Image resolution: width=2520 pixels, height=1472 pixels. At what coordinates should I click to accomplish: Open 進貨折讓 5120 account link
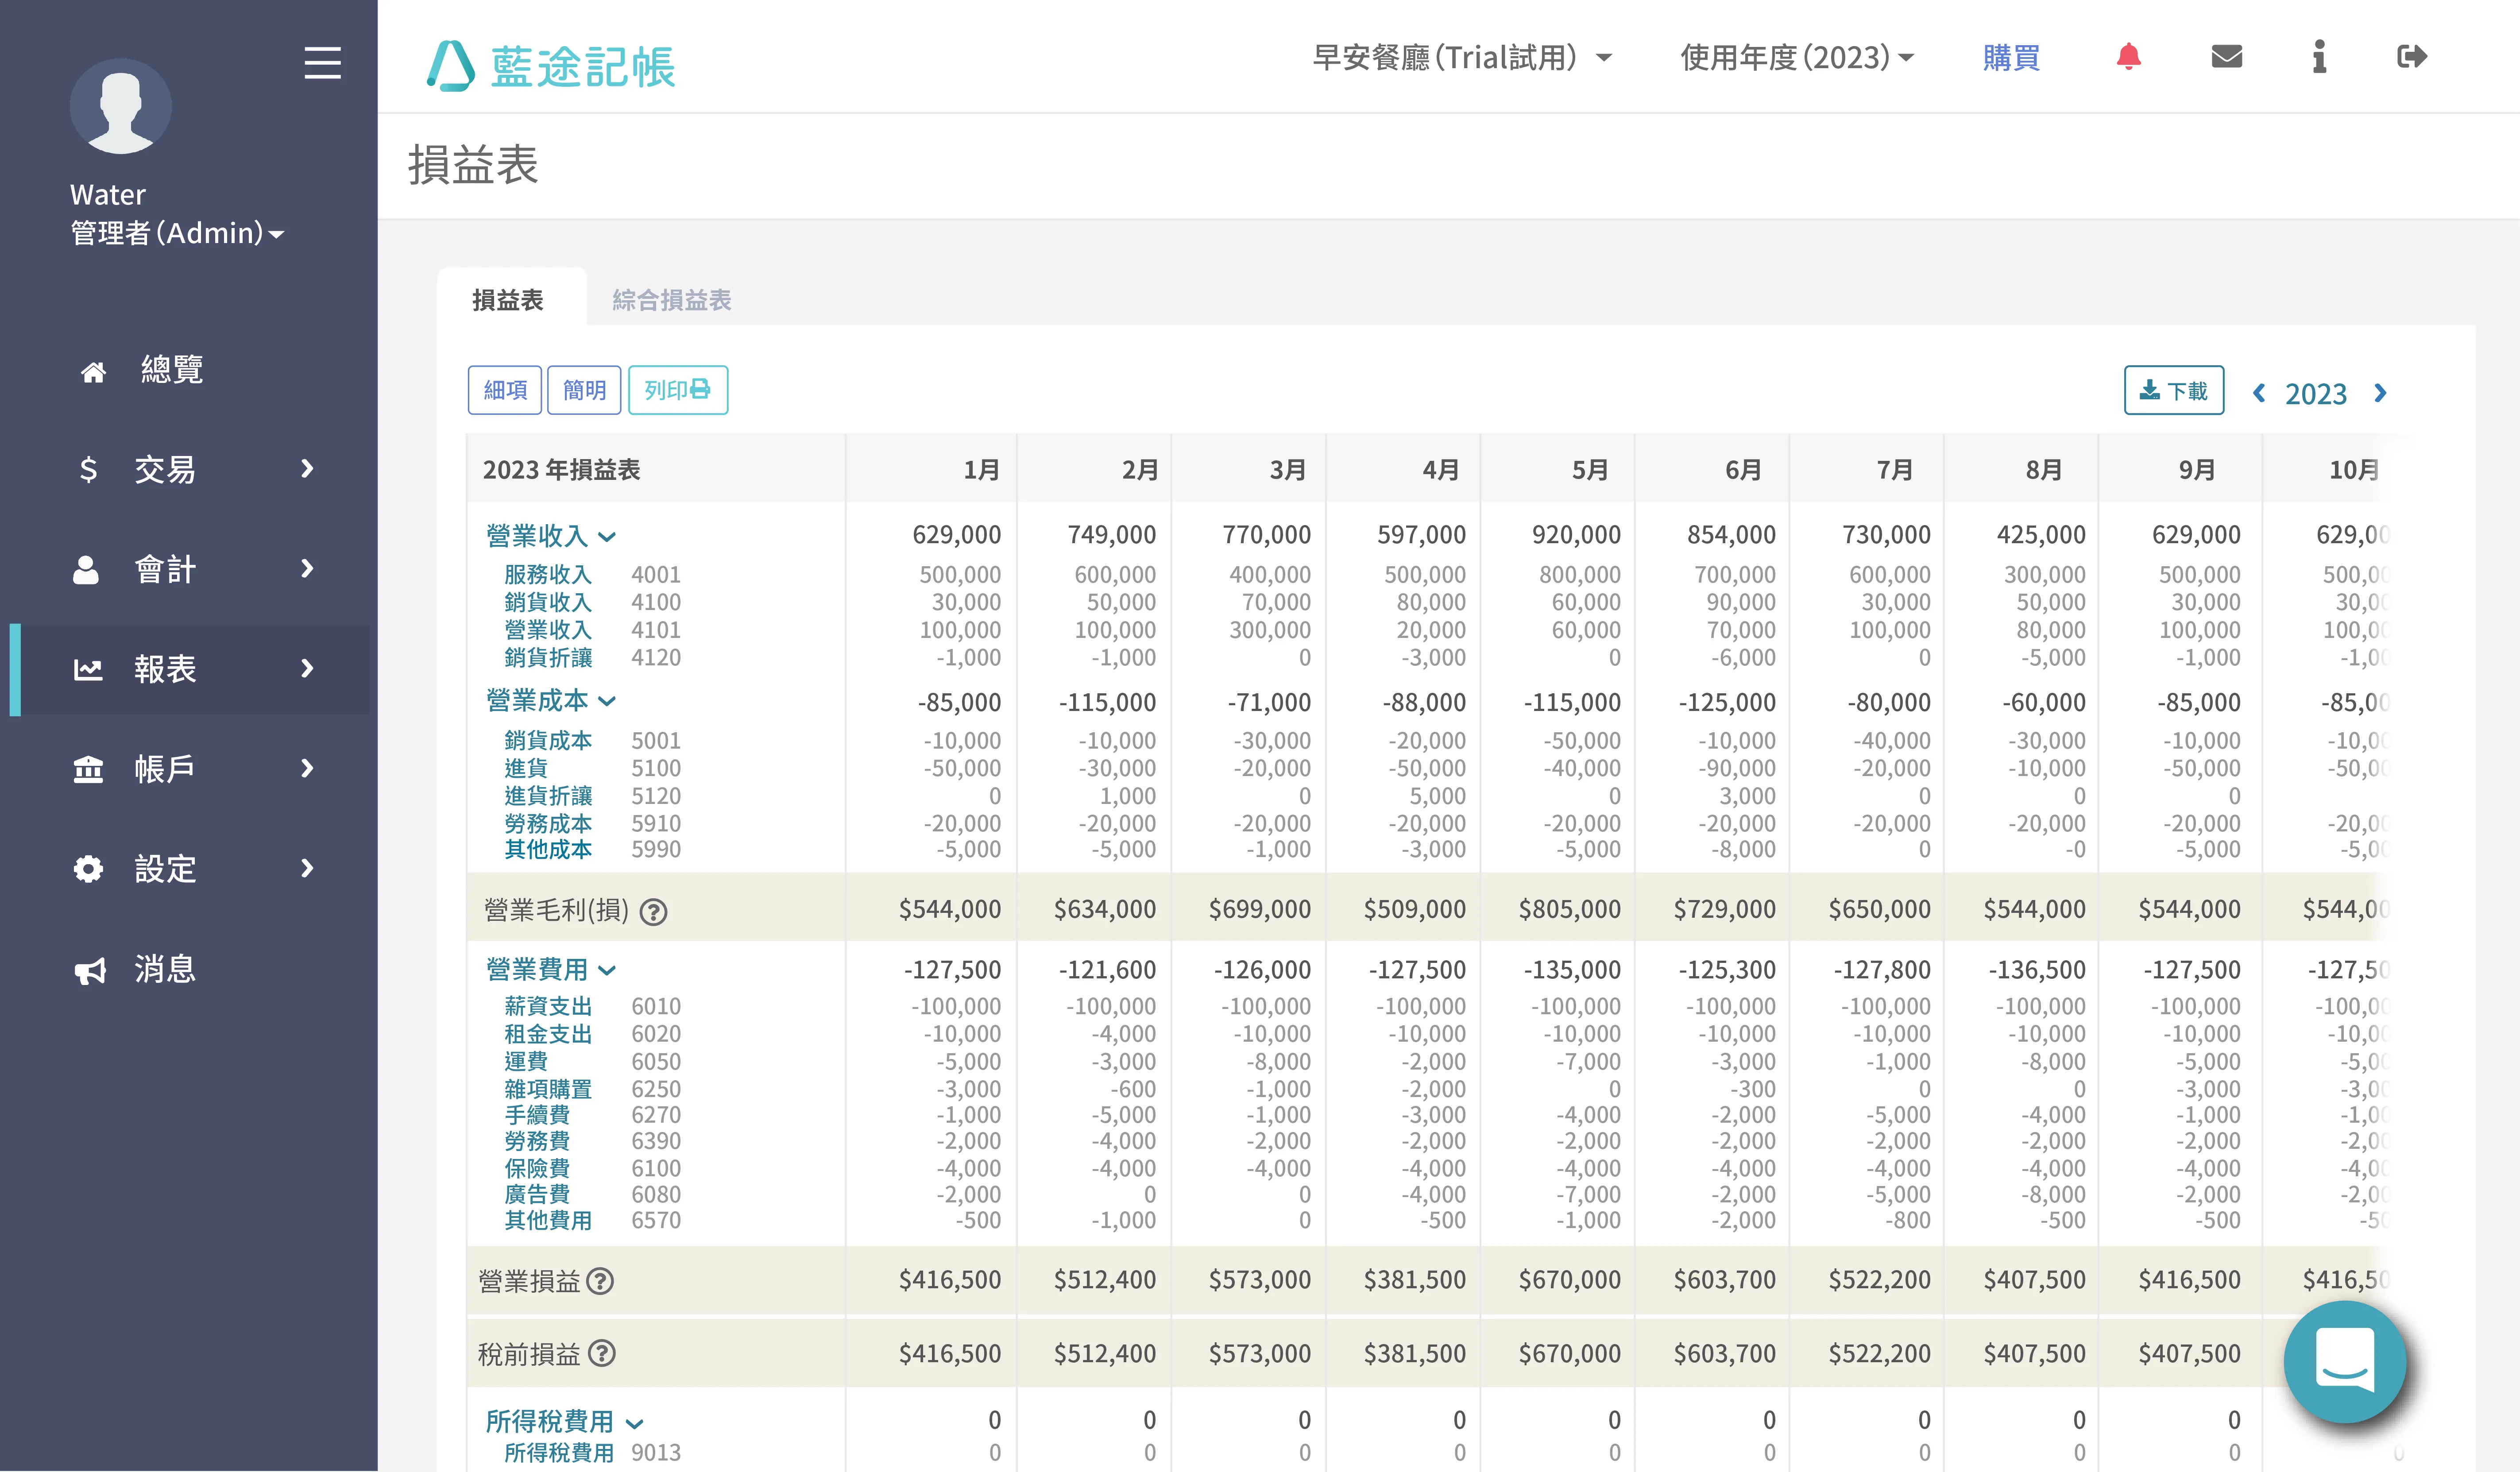(x=548, y=796)
